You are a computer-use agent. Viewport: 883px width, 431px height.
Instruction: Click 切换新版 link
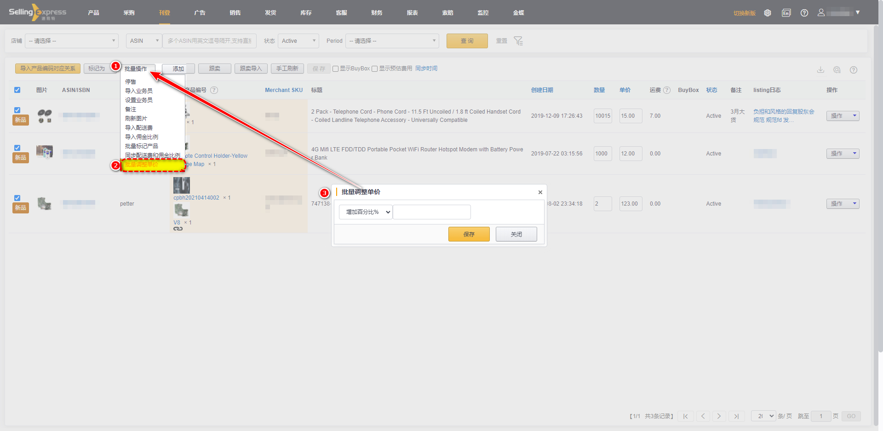(745, 13)
